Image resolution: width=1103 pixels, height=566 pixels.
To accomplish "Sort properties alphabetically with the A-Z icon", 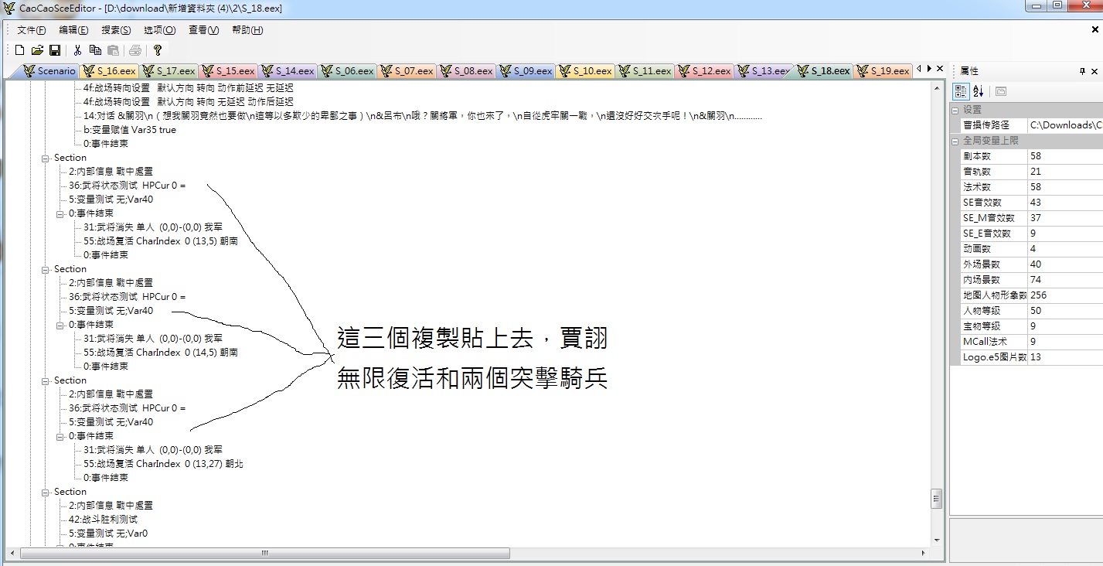I will point(978,90).
